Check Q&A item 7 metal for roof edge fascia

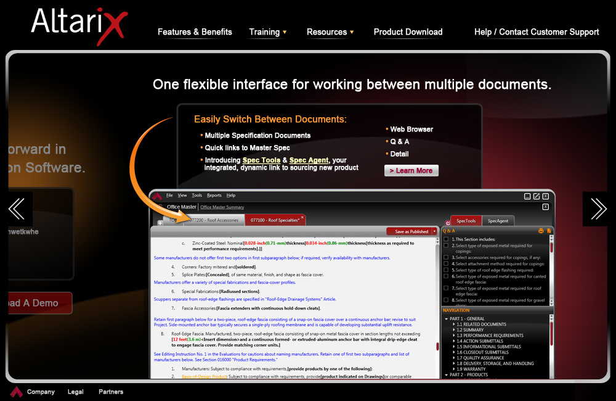(x=446, y=288)
